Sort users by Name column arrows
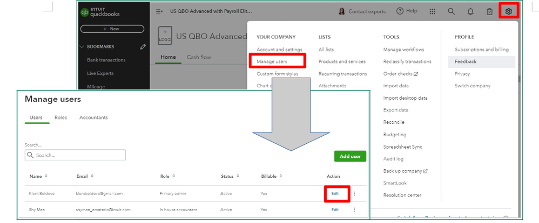Viewport: 539px width, 223px height. coord(46,176)
